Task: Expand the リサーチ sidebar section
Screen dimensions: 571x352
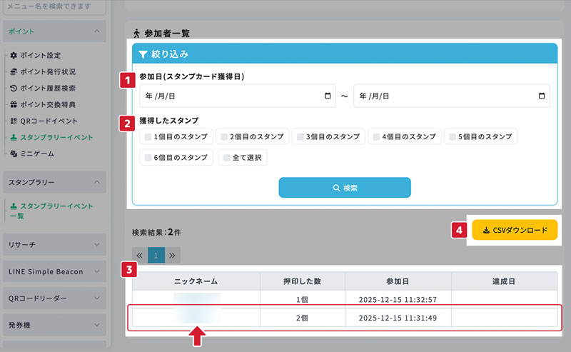Action: (x=96, y=245)
